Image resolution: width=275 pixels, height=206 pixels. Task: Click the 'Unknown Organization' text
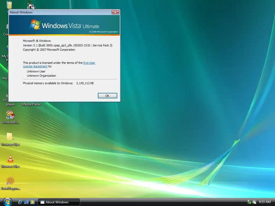coord(41,76)
